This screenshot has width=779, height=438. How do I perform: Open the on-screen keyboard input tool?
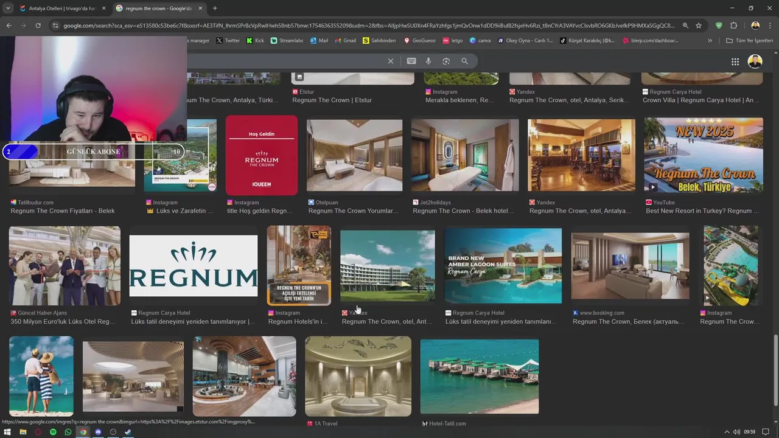(411, 61)
